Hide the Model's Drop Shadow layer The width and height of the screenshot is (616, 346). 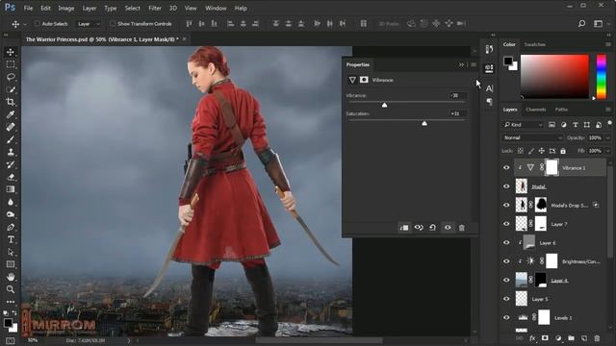tap(506, 205)
